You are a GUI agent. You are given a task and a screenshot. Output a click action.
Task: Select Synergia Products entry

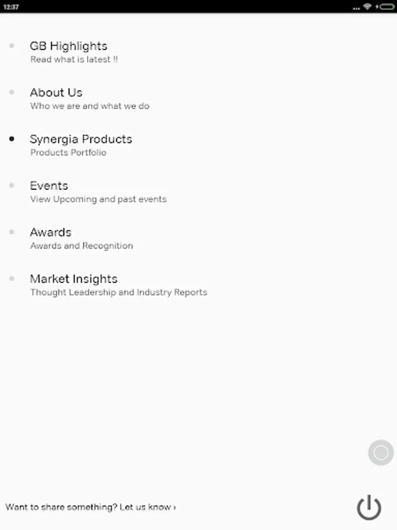click(x=81, y=139)
